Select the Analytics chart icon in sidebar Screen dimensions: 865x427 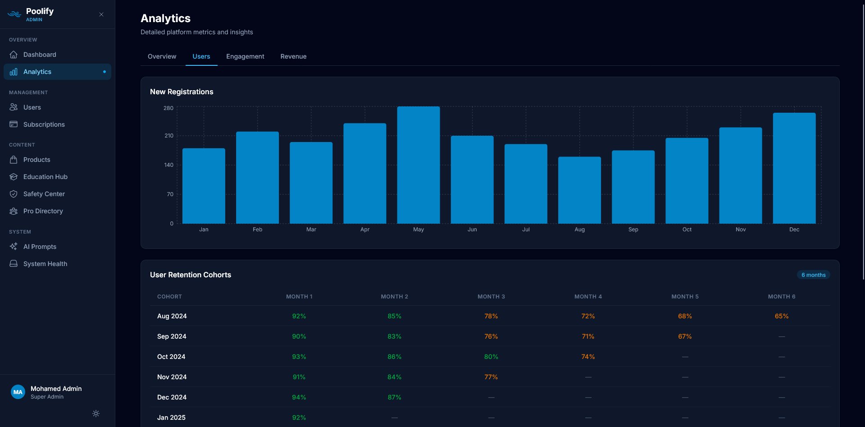point(14,71)
